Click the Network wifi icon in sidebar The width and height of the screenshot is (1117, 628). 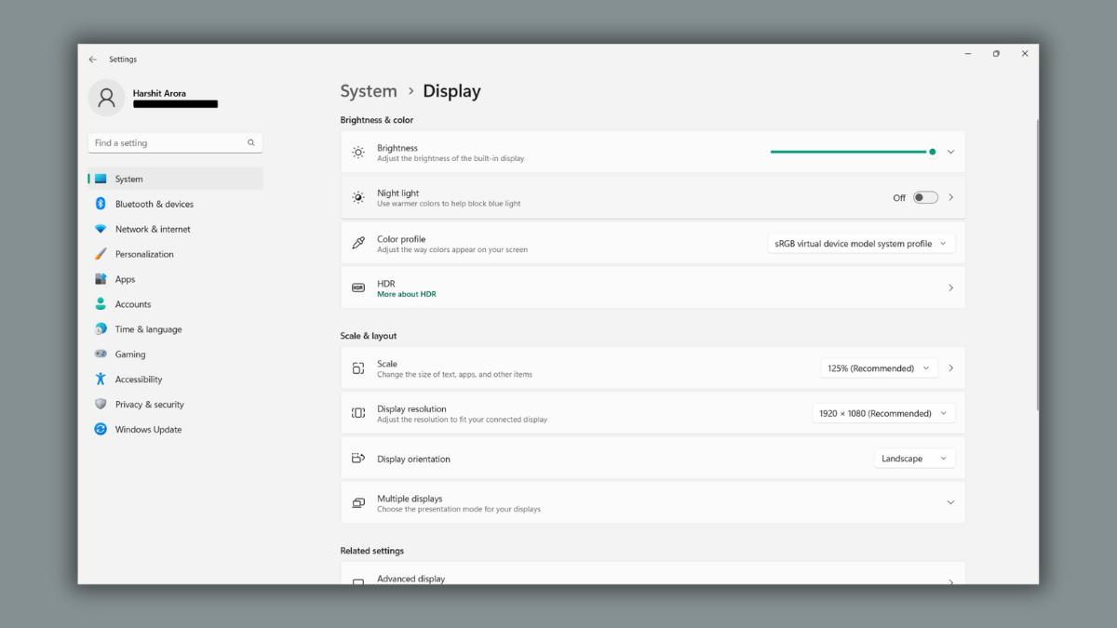point(101,229)
